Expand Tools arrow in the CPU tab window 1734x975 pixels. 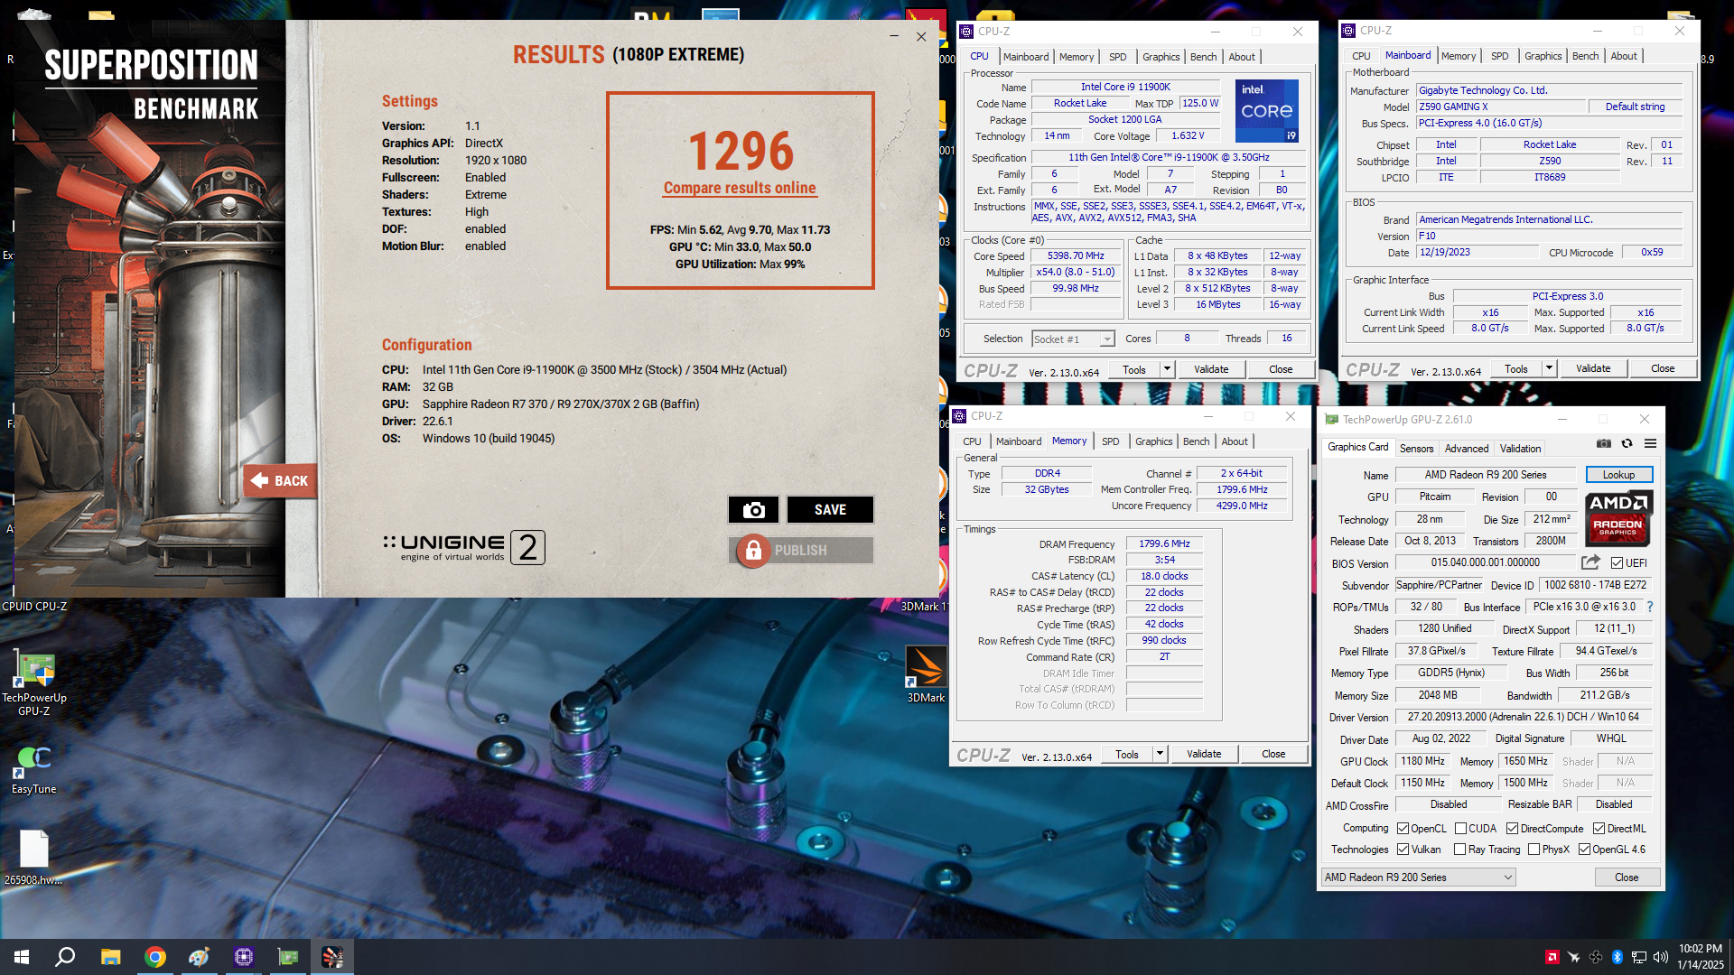[1166, 369]
